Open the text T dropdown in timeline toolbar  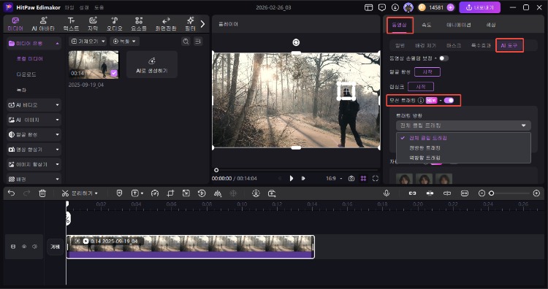click(x=137, y=193)
